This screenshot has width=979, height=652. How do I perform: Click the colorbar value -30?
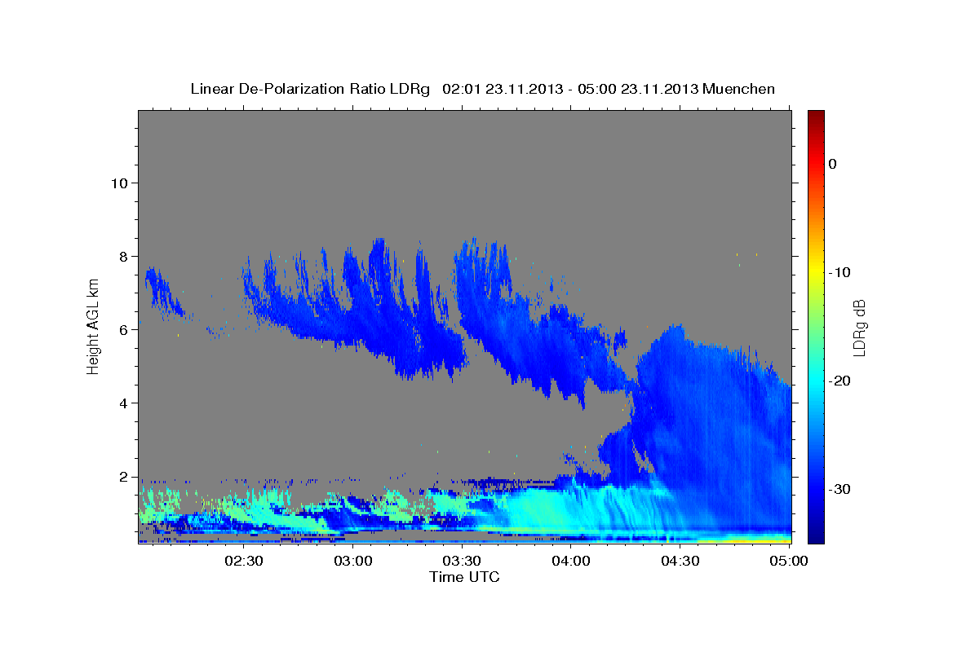(840, 489)
